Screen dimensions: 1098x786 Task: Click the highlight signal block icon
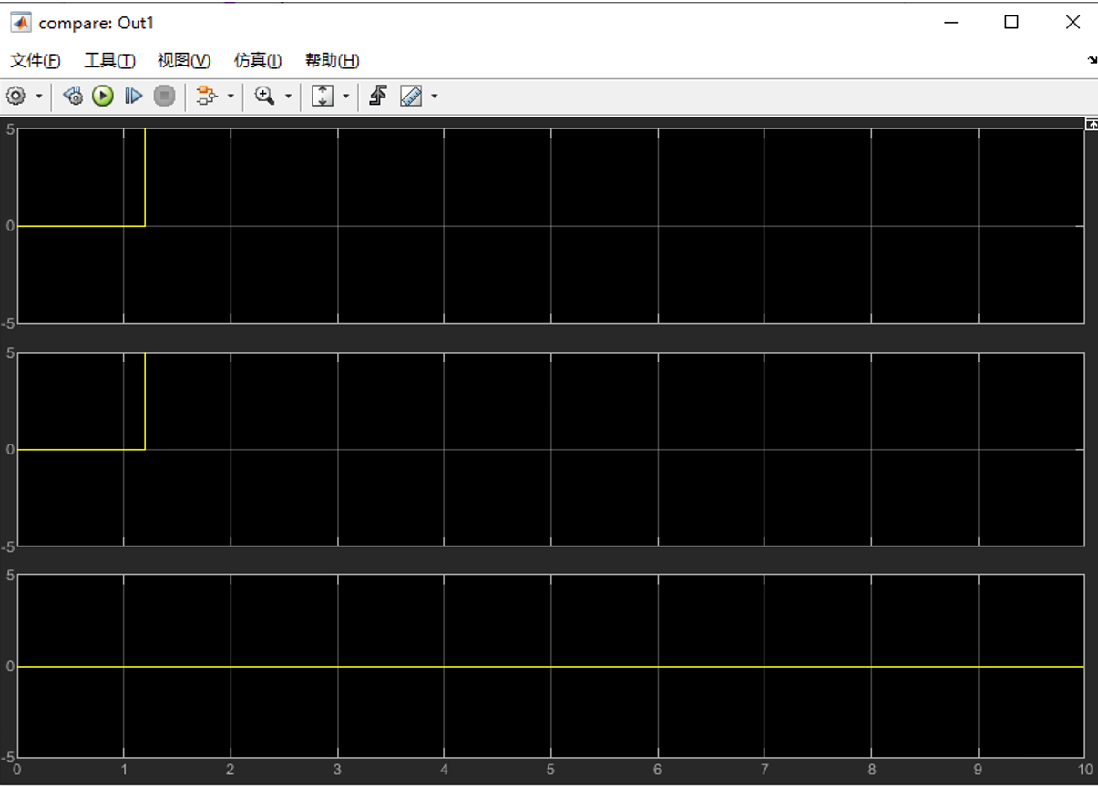(207, 96)
